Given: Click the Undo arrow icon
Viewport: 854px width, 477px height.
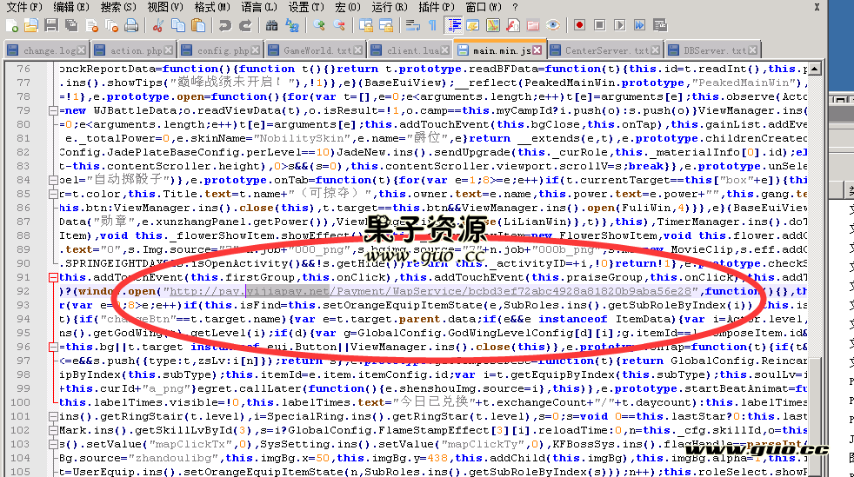Looking at the screenshot, I should [224, 25].
